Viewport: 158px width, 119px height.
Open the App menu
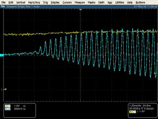pos(110,3)
